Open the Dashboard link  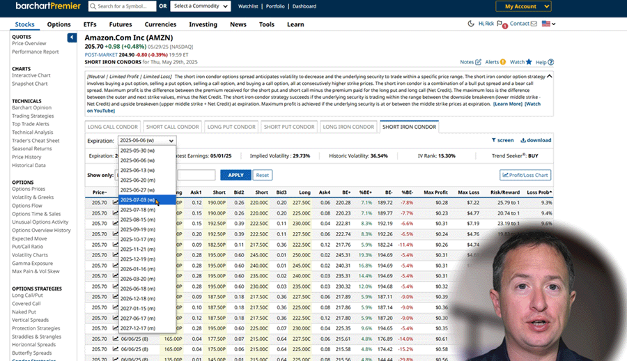[x=304, y=6]
